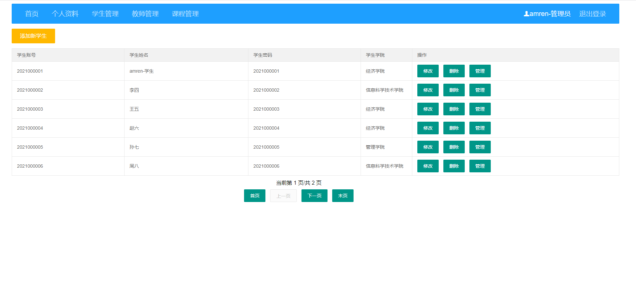Screen dimensions: 636x282
Task: Edit student 王五 with 修改
Action: [428, 109]
